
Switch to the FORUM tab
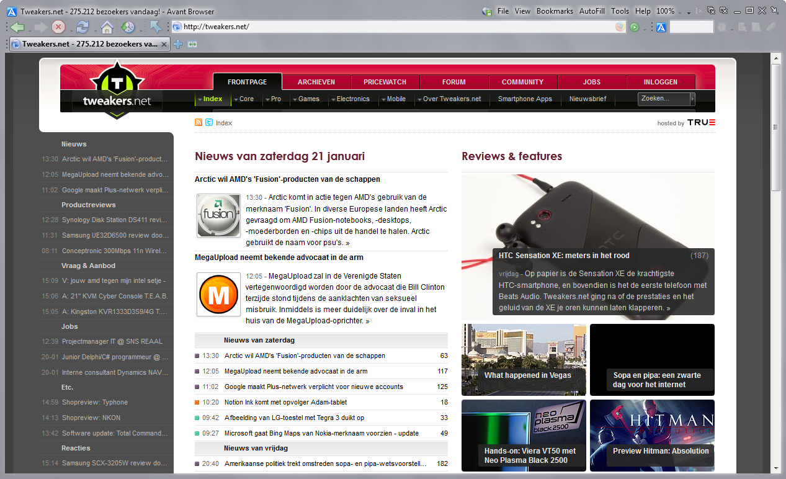(454, 82)
